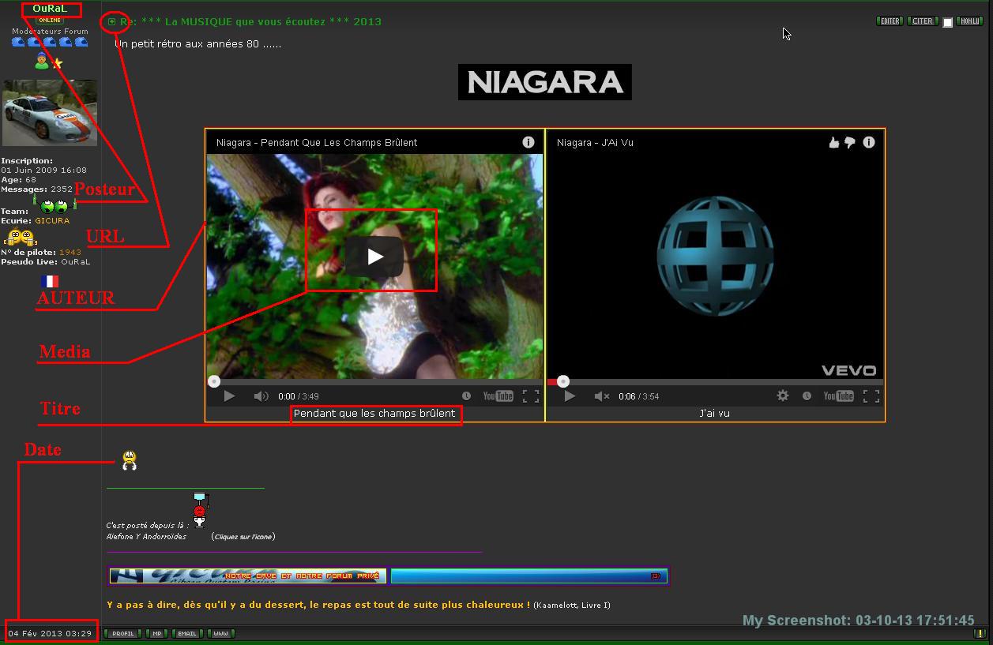Open the YouTube logo on the left video
The height and width of the screenshot is (645, 993).
pyautogui.click(x=498, y=396)
